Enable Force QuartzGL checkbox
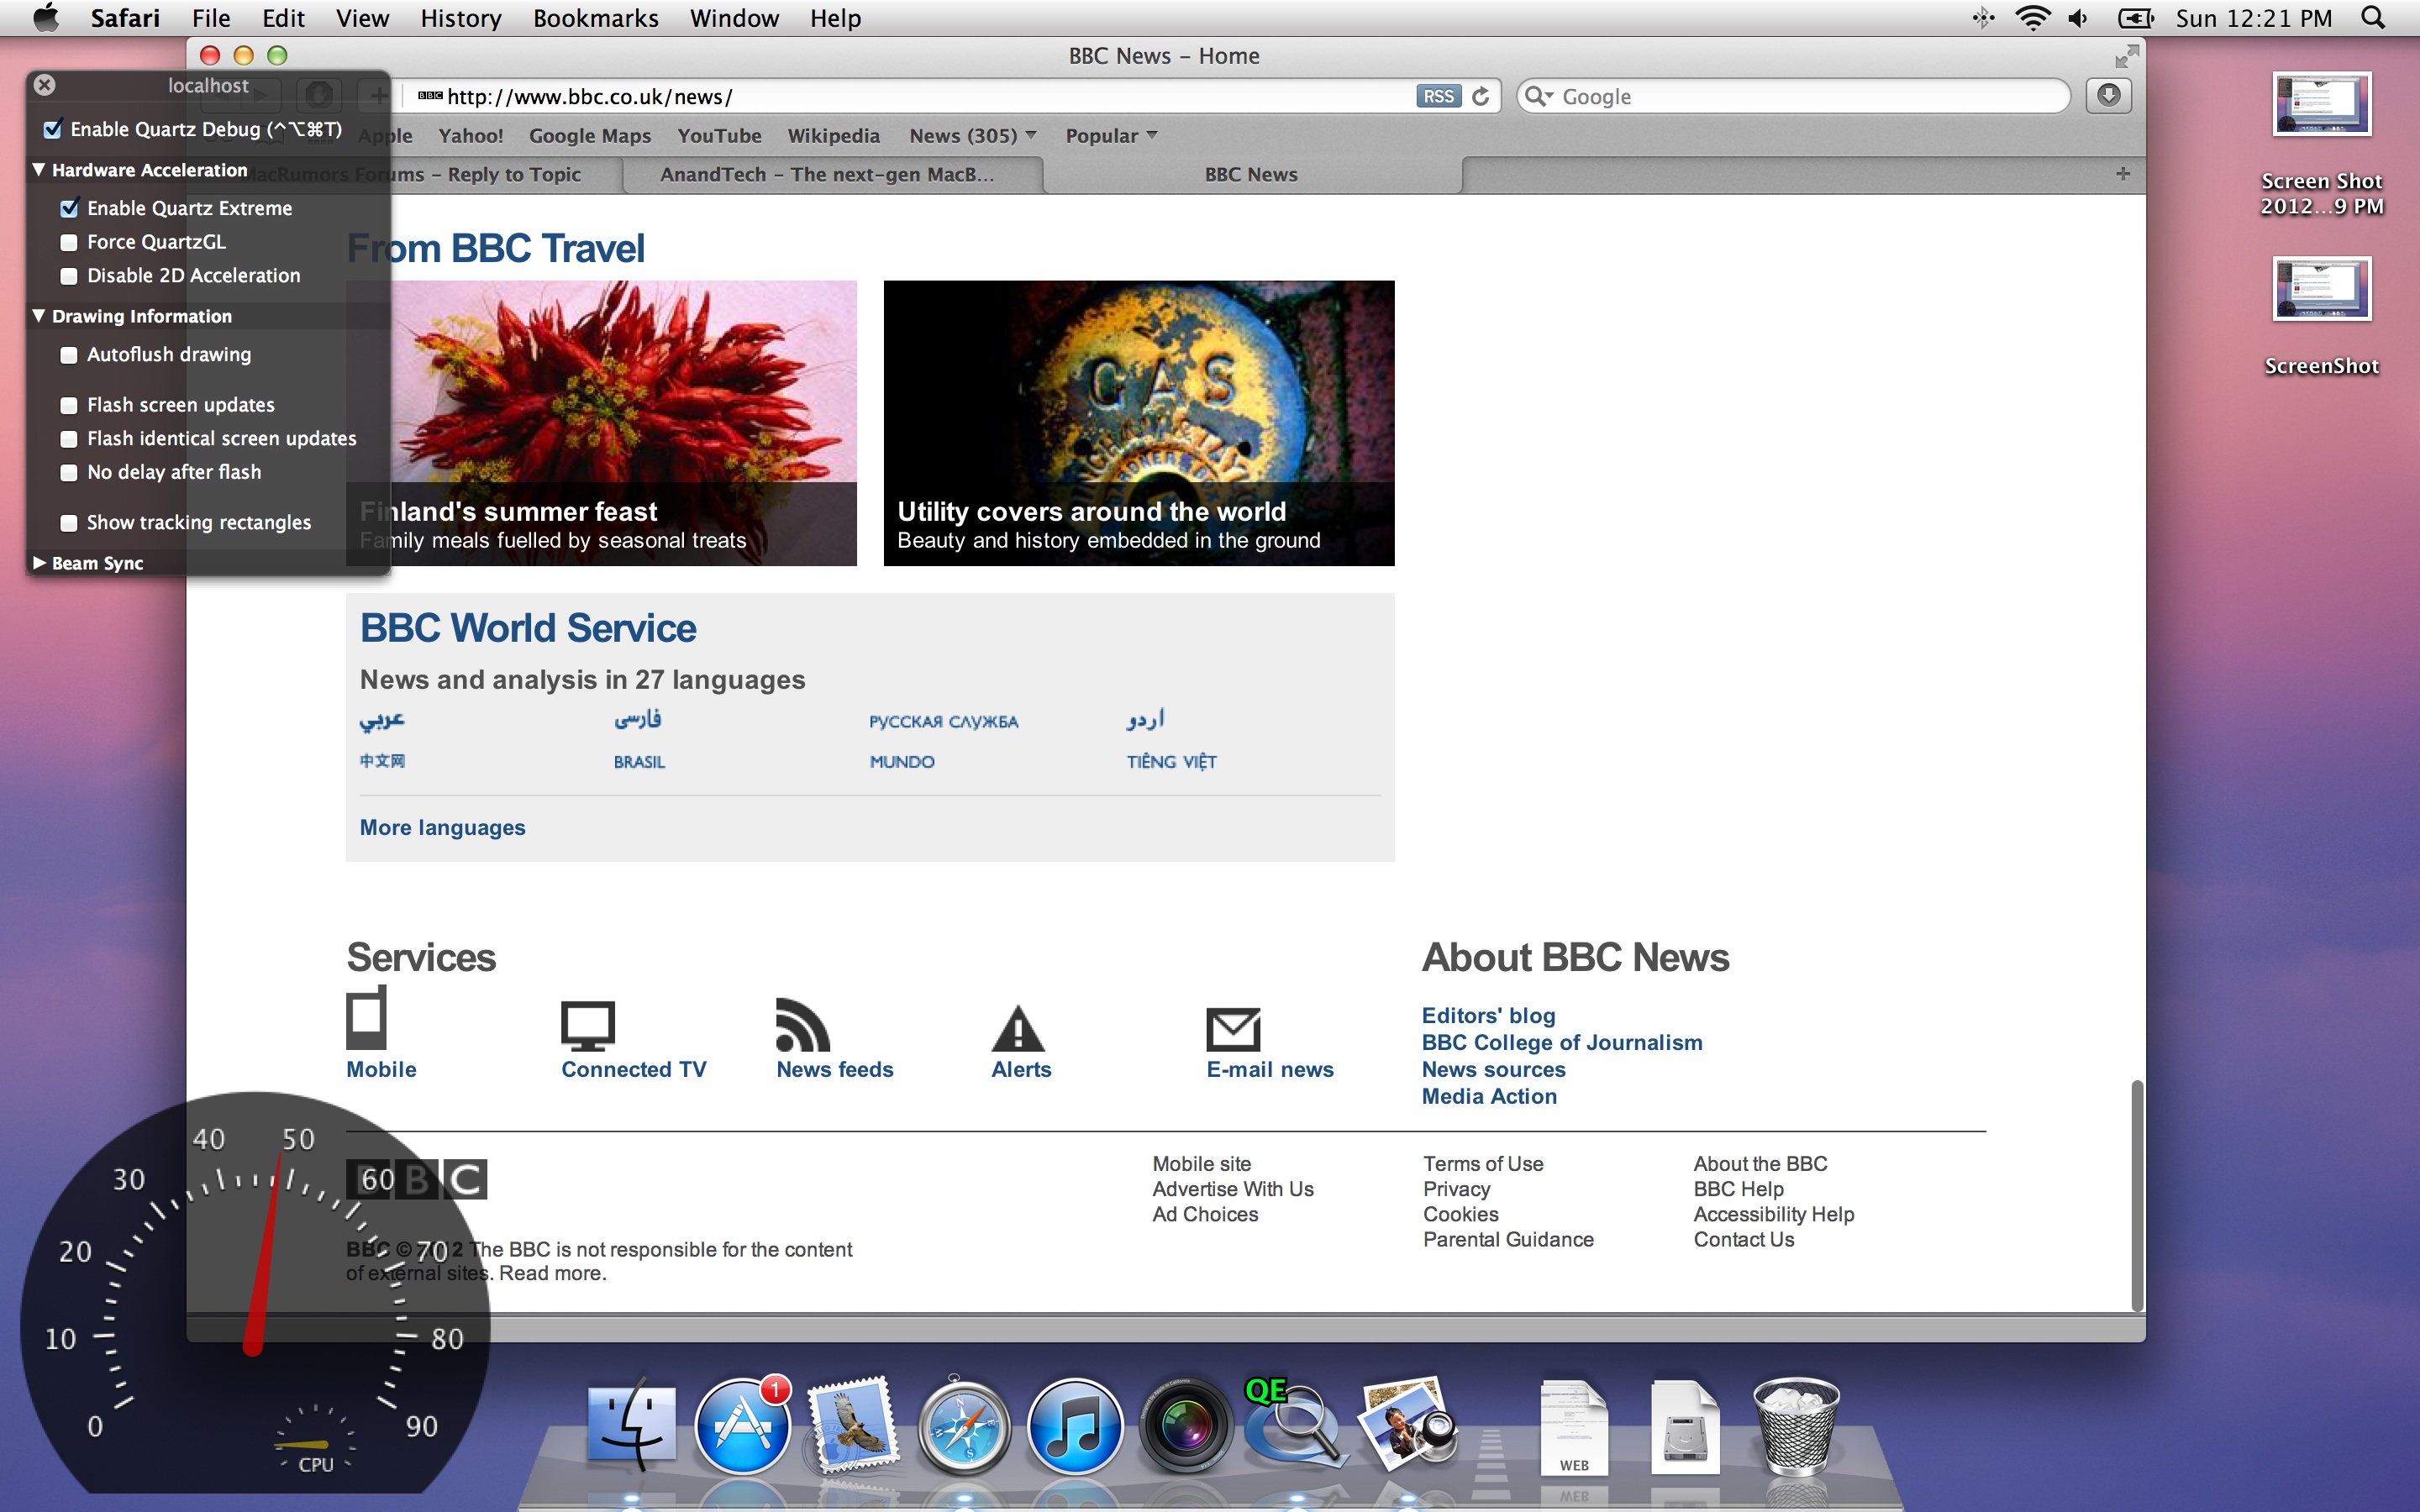This screenshot has width=2420, height=1512. pos(69,242)
